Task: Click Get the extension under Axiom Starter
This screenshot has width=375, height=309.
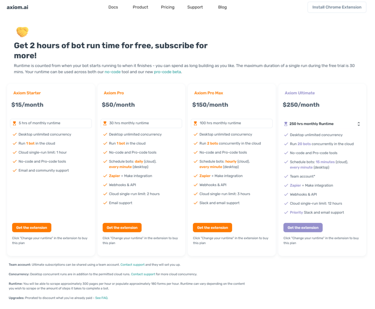Action: click(x=31, y=227)
